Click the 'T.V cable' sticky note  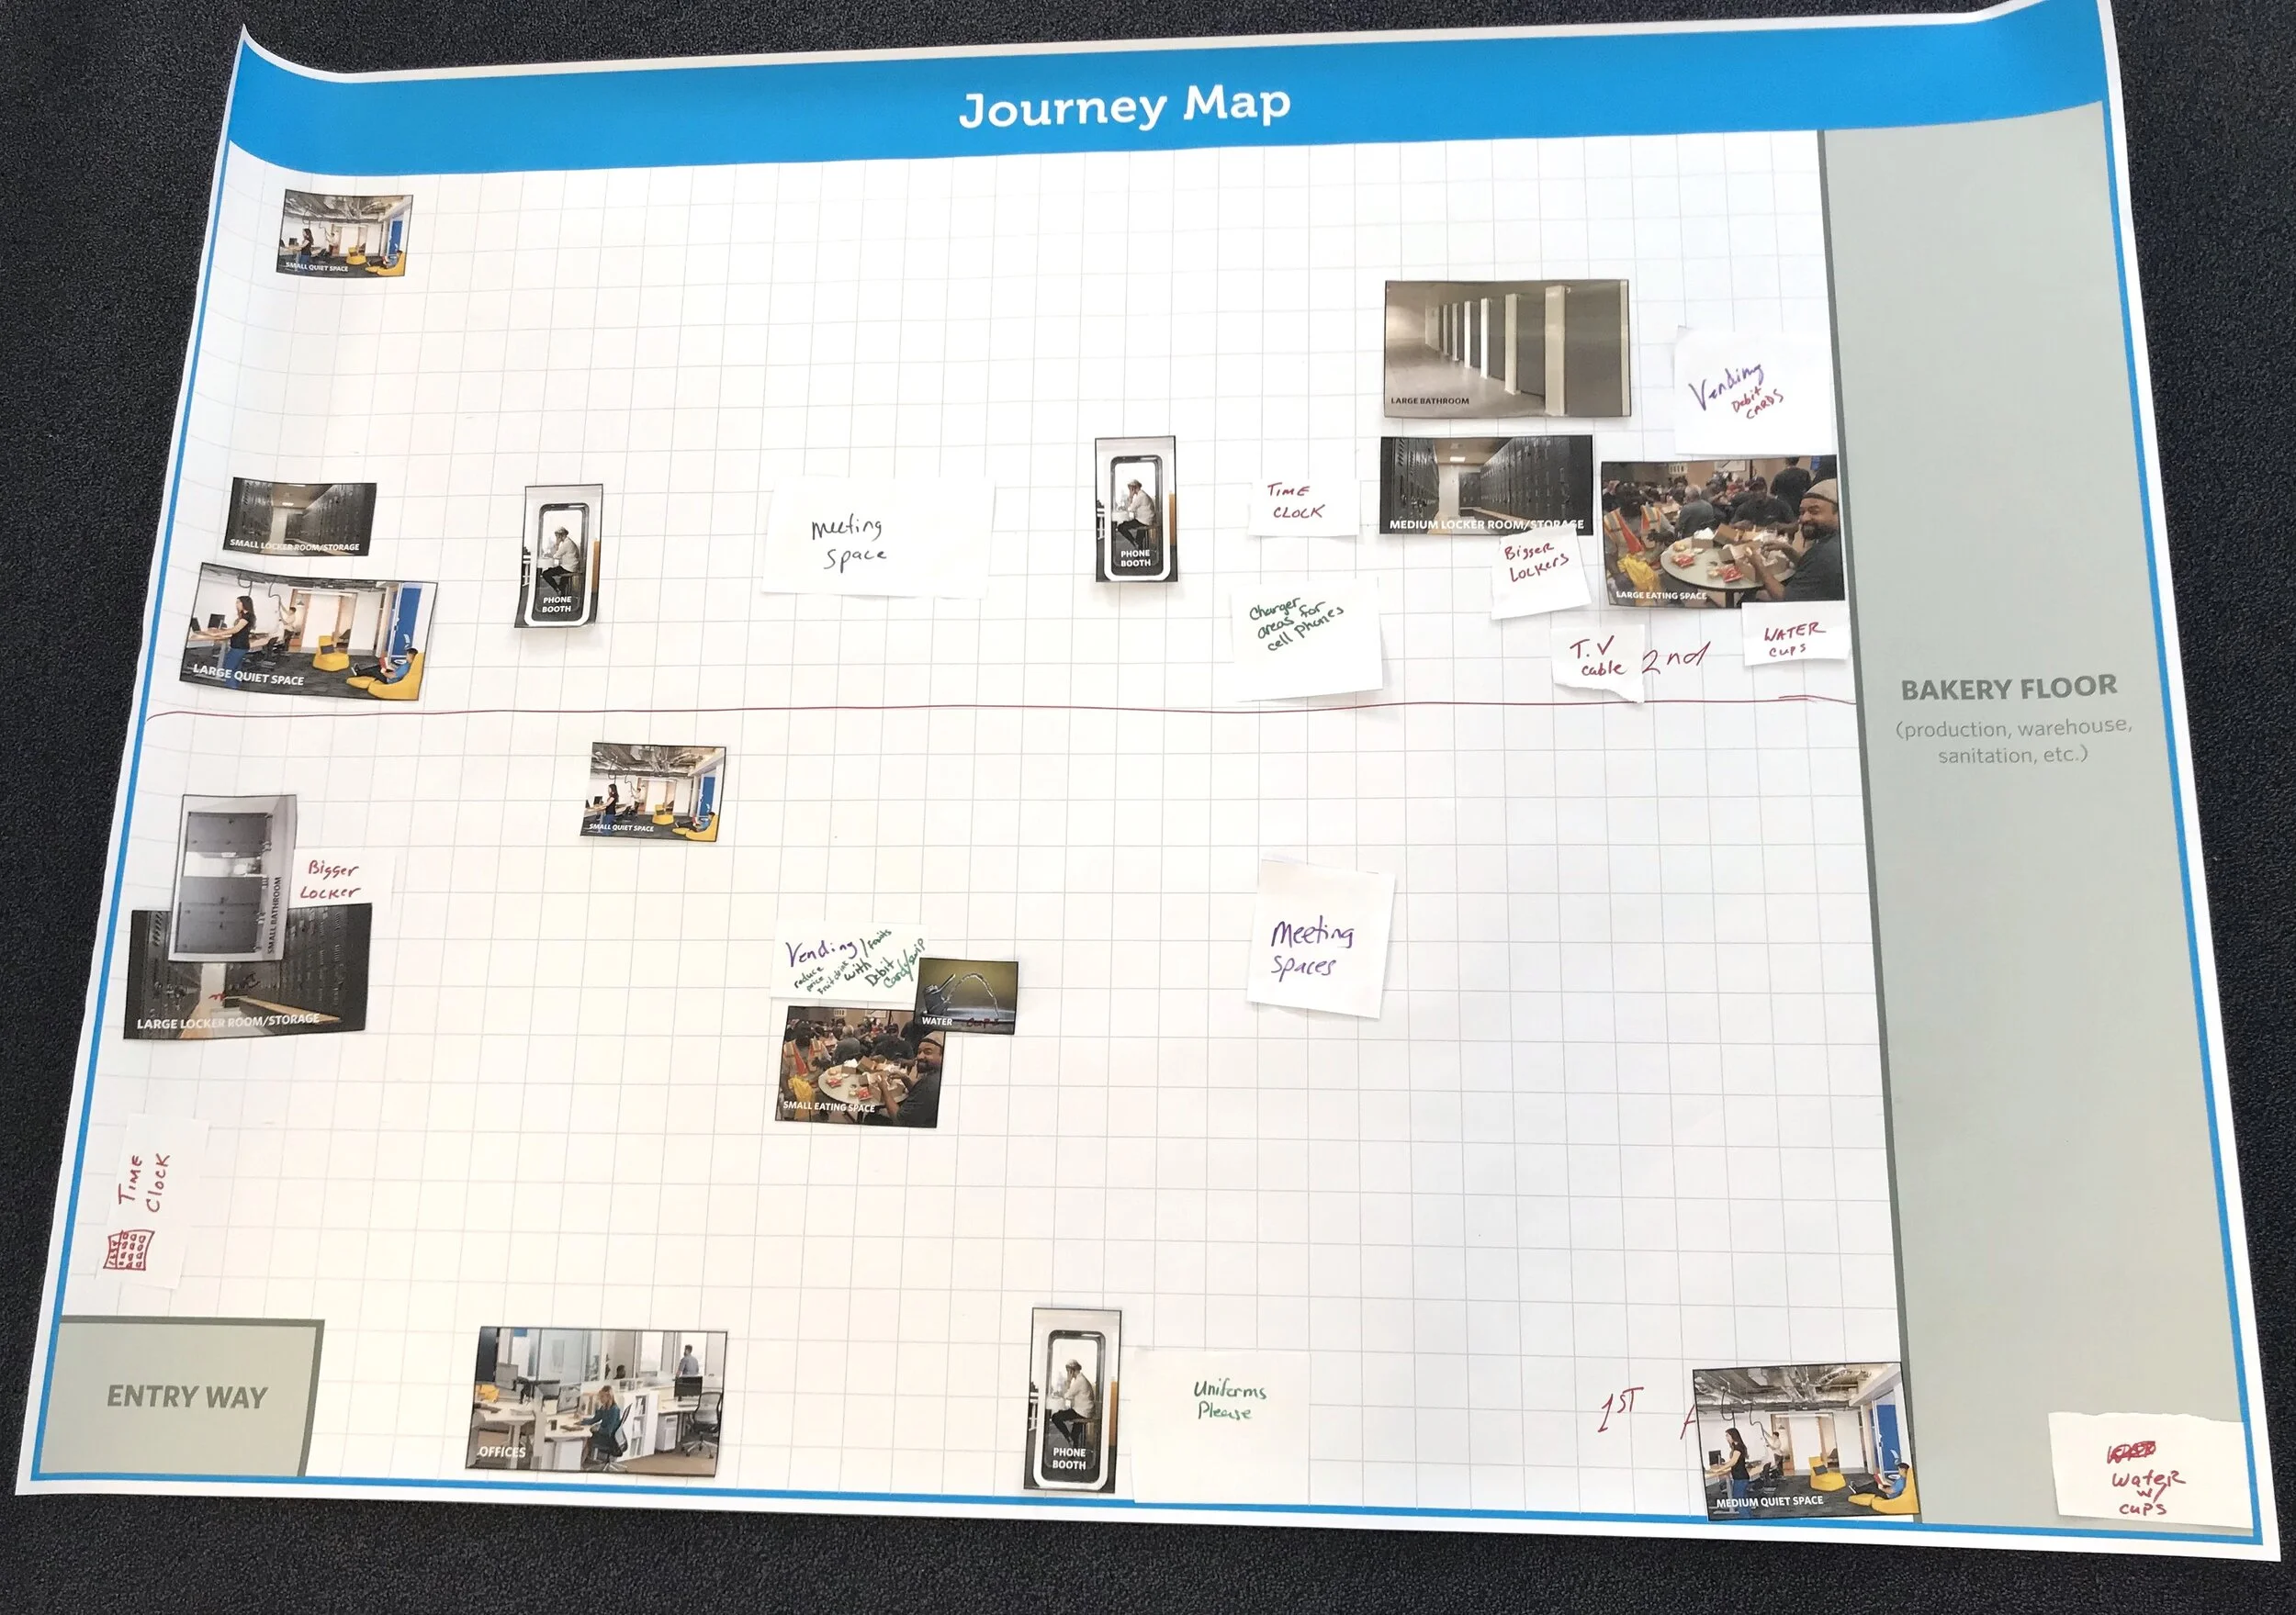(x=1596, y=660)
